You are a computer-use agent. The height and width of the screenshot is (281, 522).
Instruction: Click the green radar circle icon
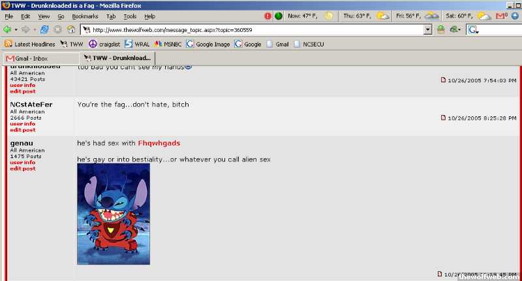click(279, 16)
